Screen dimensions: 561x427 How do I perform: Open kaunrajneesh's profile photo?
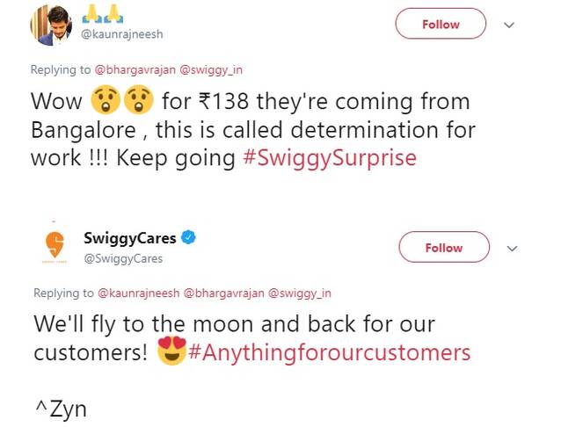point(52,25)
